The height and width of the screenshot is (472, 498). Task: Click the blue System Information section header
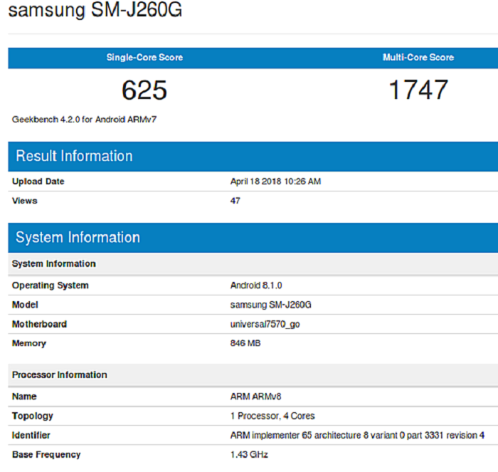tap(253, 238)
